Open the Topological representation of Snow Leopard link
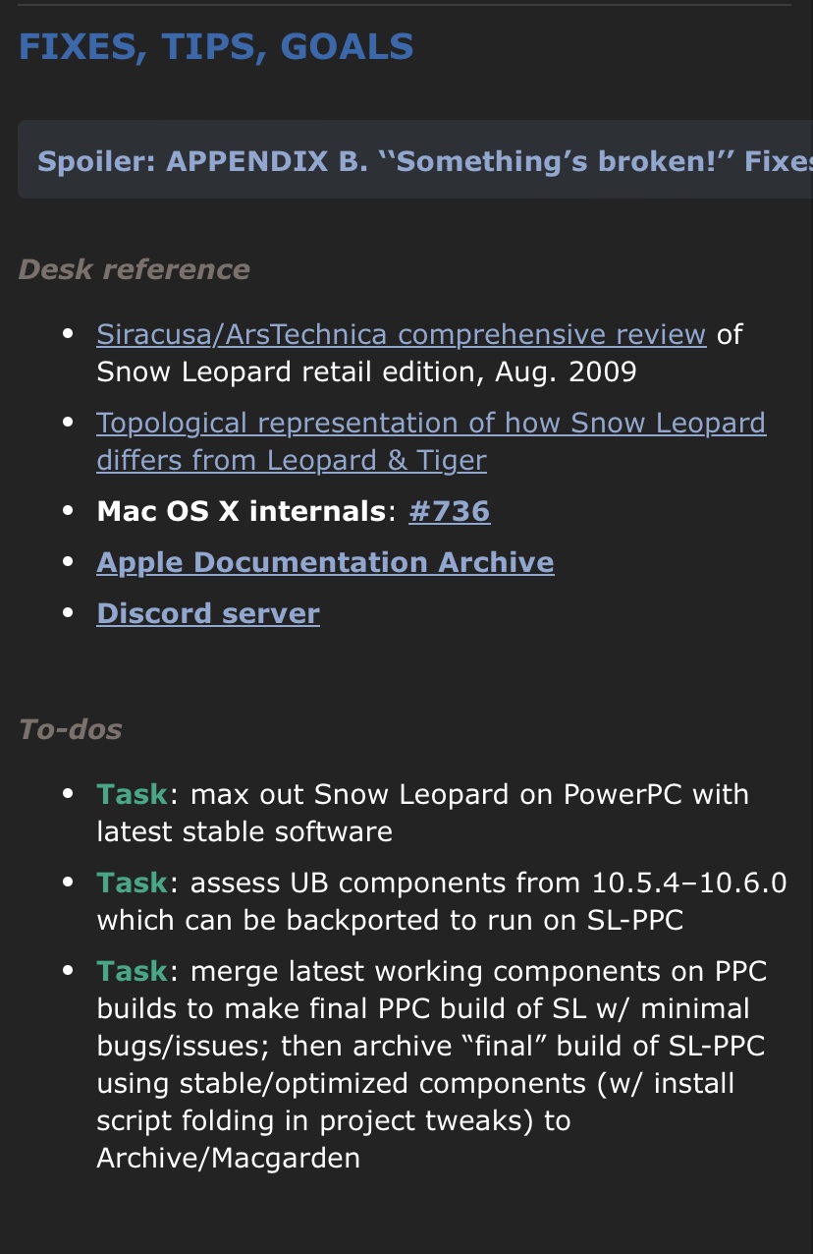 [431, 441]
